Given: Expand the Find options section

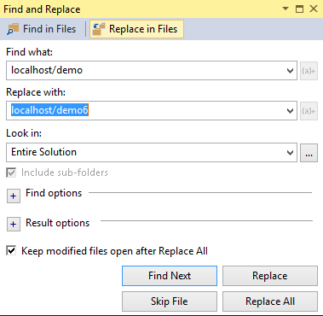Looking at the screenshot, I should coord(14,196).
